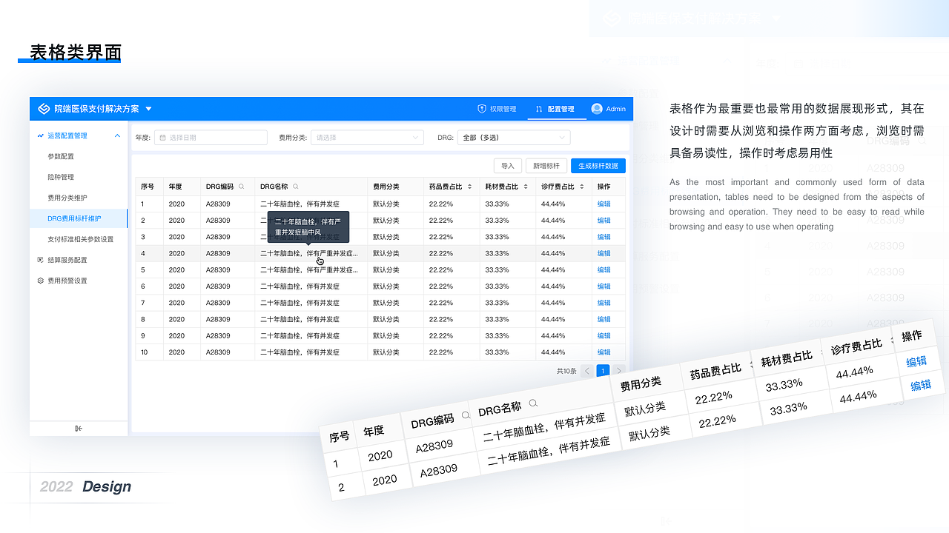Click the 导入 button
949x533 pixels.
pos(508,166)
